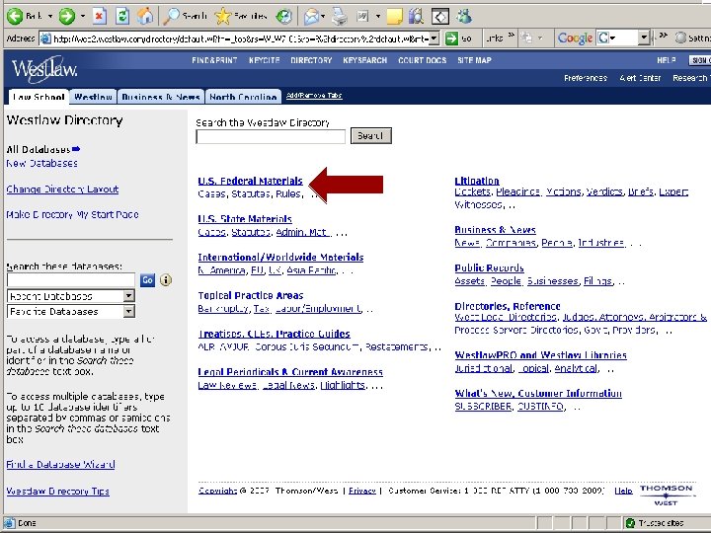Open Treatises, CLEs, Practice Guides link
Screen dimensions: 711x533
(274, 334)
